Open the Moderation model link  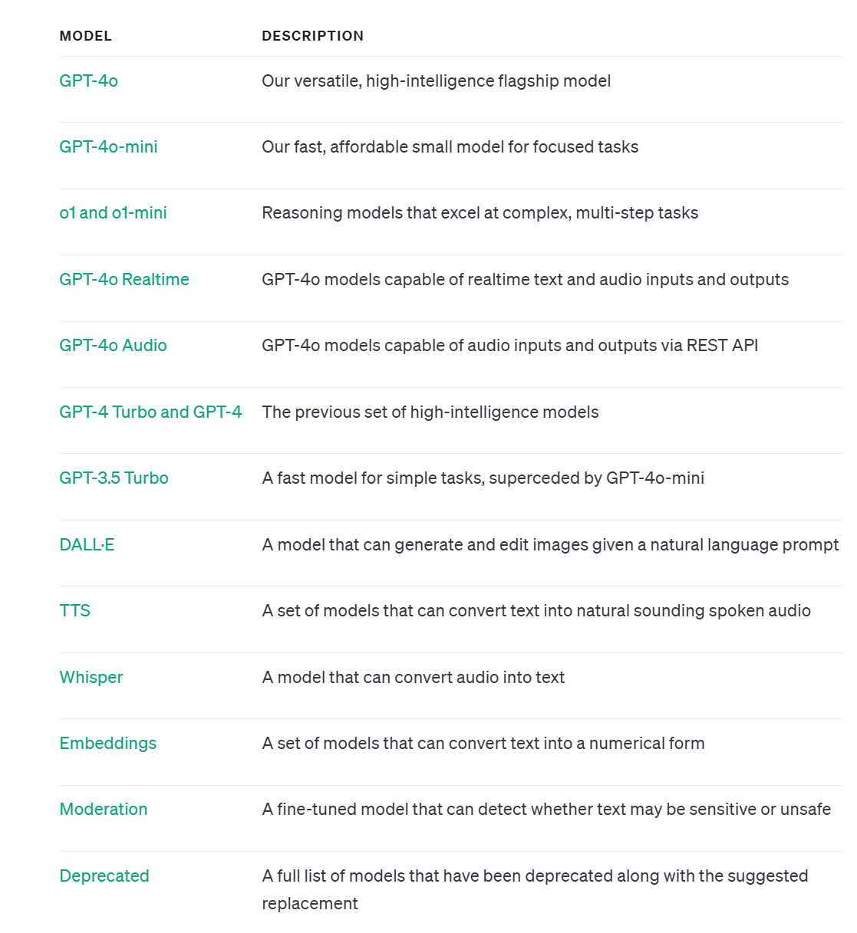[103, 810]
